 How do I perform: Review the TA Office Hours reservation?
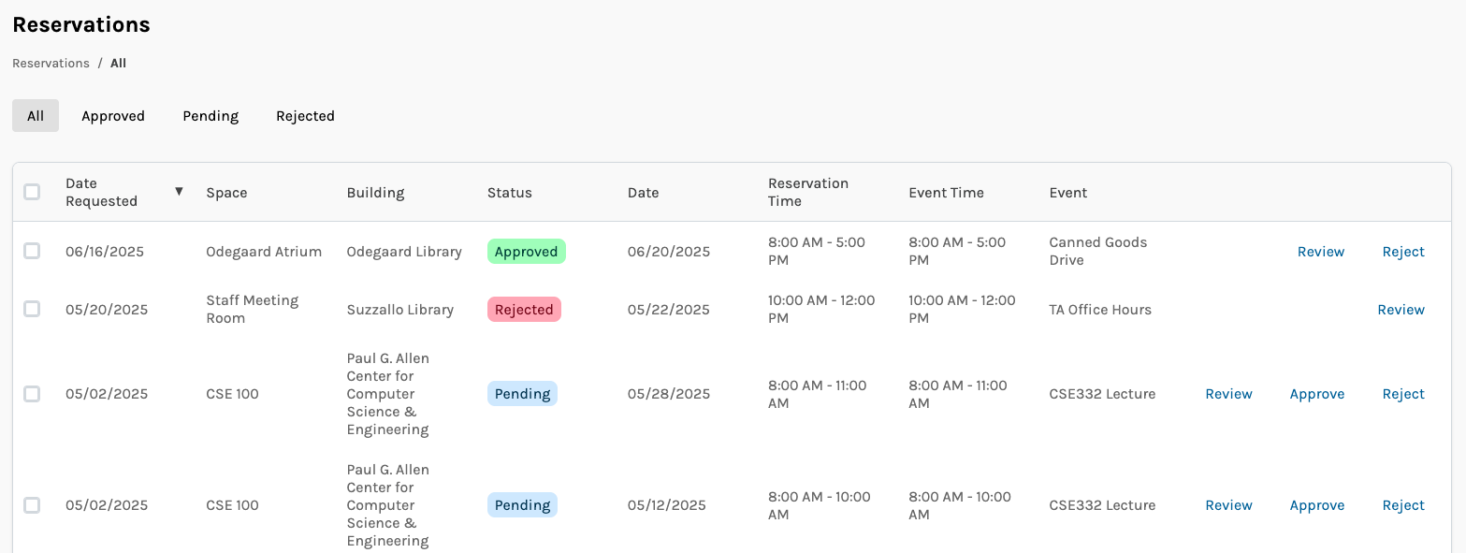(x=1401, y=309)
